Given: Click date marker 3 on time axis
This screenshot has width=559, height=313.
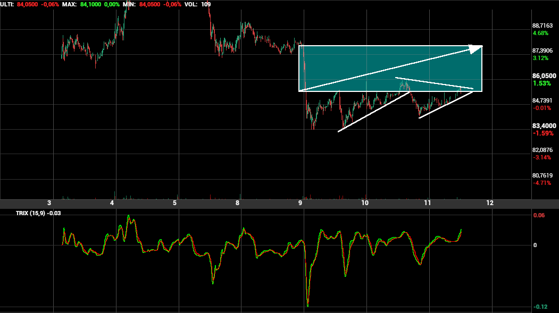Looking at the screenshot, I should pos(49,203).
